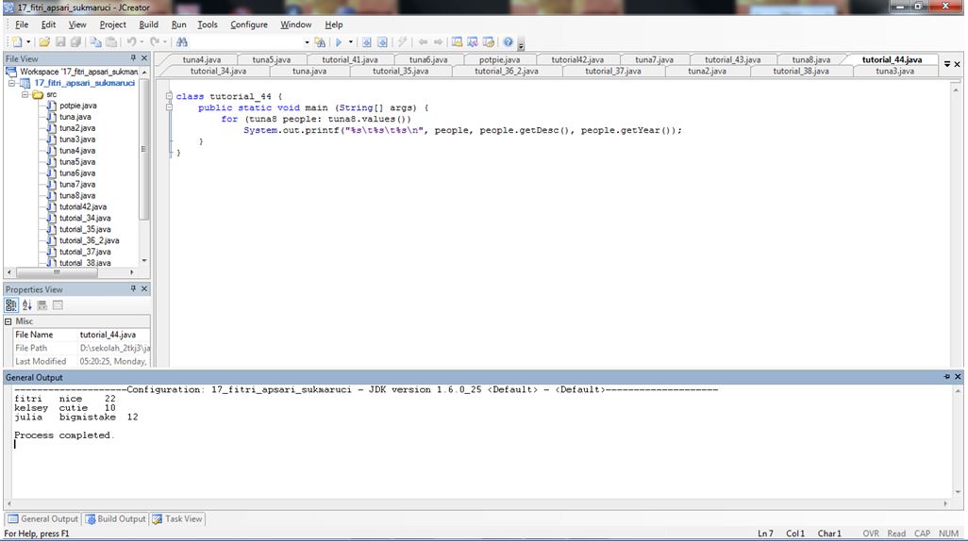Select tutorial42.java in the File View tree
The height and width of the screenshot is (541, 968).
(x=83, y=206)
